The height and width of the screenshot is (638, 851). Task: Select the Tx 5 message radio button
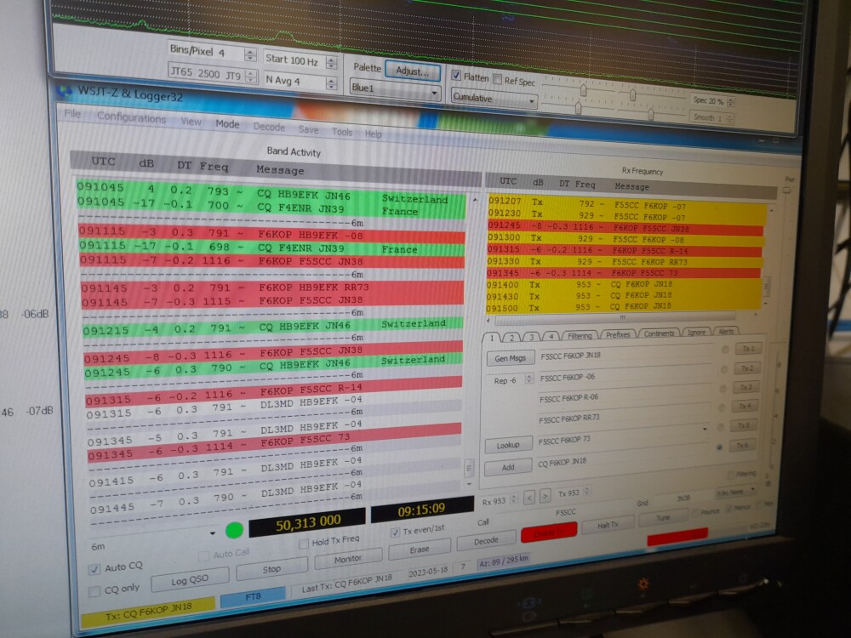(721, 427)
